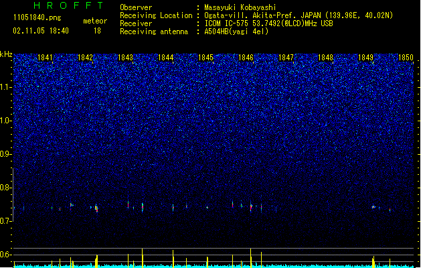Viewport: 421px width, 268px height.
Task: Click the 1844 time marker
Action: pyautogui.click(x=166, y=58)
